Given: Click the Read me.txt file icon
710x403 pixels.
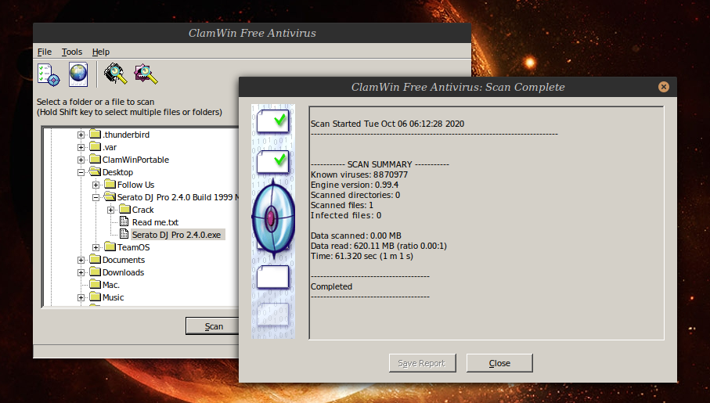Looking at the screenshot, I should (x=124, y=221).
